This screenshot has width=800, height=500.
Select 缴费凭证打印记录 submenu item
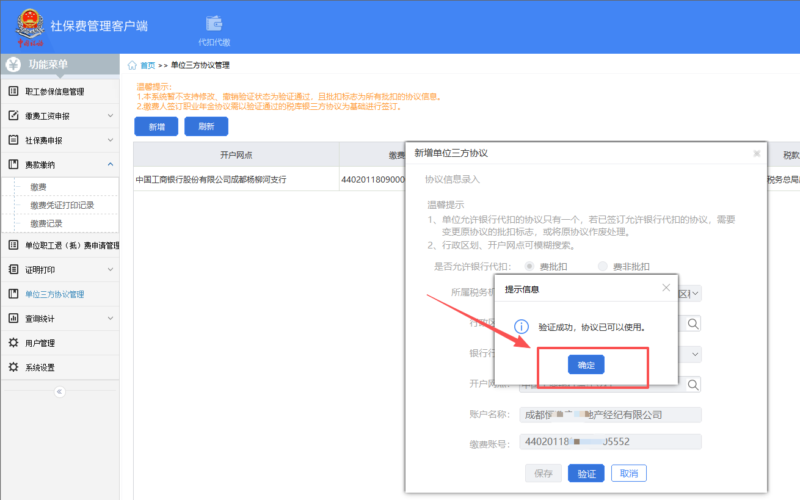[x=62, y=205]
